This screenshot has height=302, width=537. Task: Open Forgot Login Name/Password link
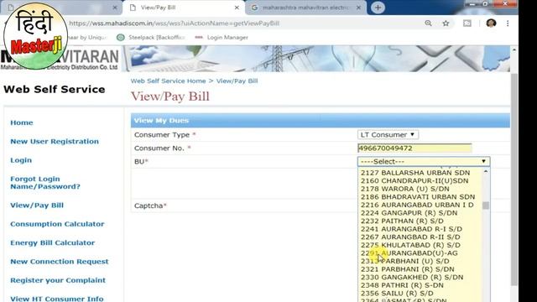pyautogui.click(x=45, y=183)
